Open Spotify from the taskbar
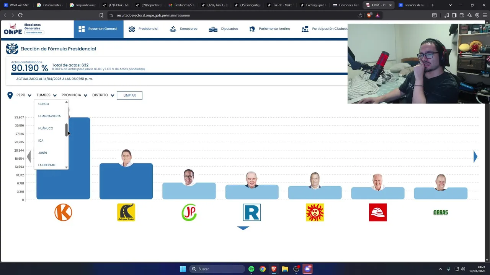490x275 pixels. pyautogui.click(x=251, y=269)
